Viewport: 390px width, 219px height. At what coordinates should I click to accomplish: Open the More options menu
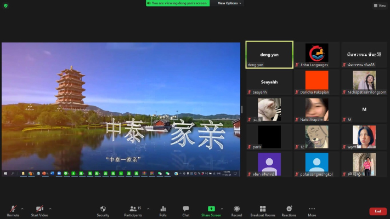point(312,210)
